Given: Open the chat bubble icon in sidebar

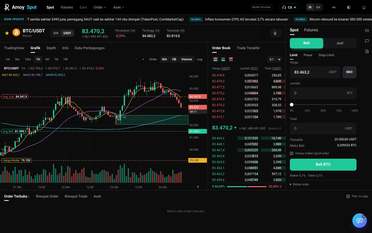Looking at the screenshot, I should [x=367, y=41].
